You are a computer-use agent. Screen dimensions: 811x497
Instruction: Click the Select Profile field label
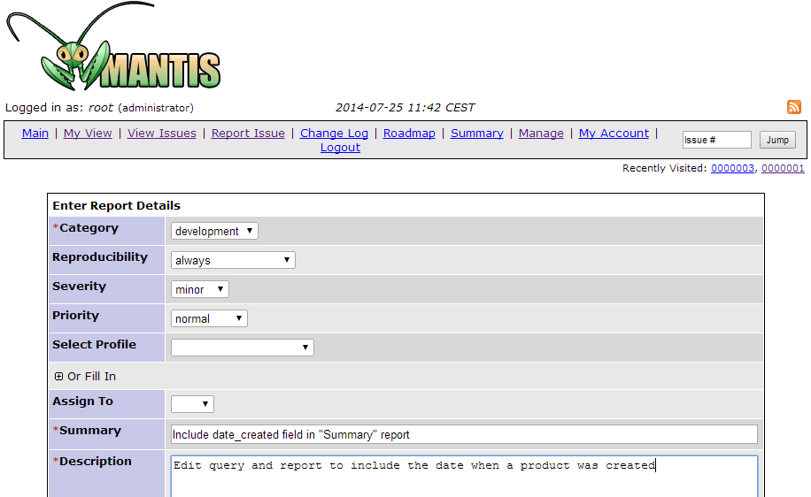(x=94, y=345)
